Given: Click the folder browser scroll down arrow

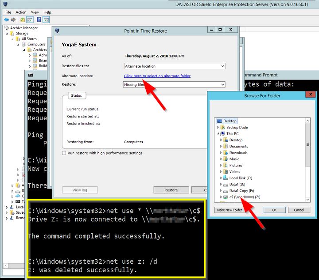Looking at the screenshot, I should 307,200.
